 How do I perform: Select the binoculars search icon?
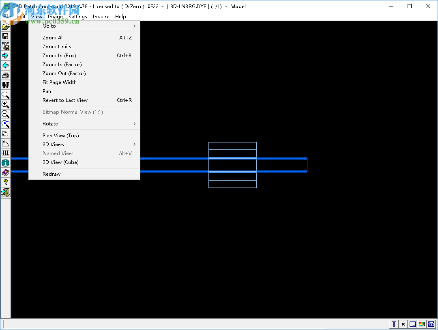(5, 85)
